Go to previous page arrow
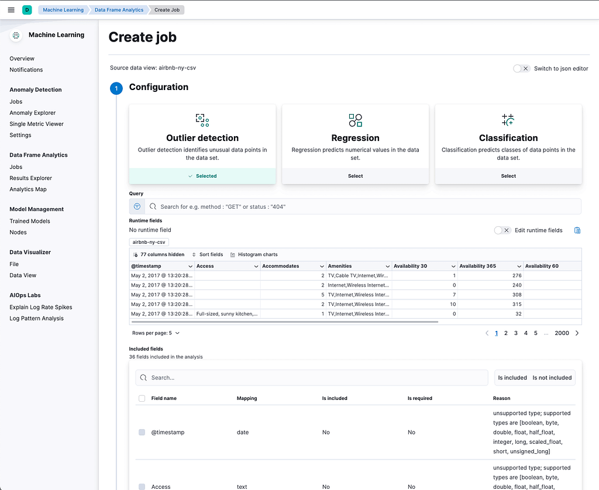Viewport: 599px width, 490px height. pos(487,333)
